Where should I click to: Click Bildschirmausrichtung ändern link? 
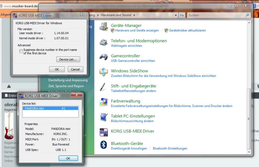132,121
